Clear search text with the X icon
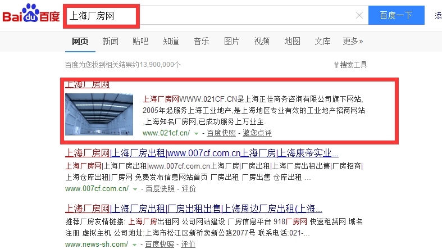 click(359, 15)
